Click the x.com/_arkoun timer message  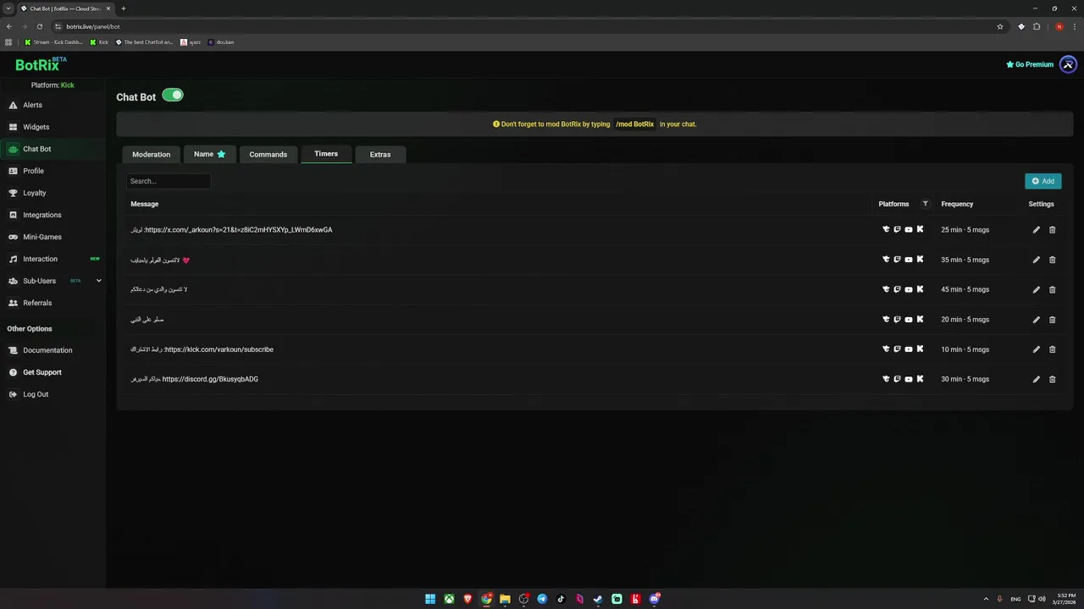231,230
